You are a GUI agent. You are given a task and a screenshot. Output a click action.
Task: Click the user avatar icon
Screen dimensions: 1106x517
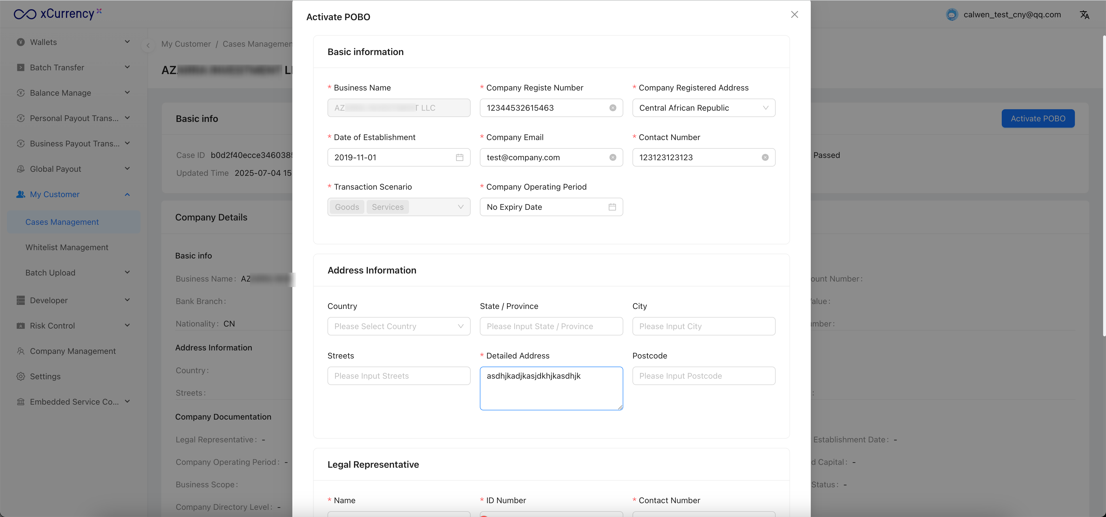point(951,15)
